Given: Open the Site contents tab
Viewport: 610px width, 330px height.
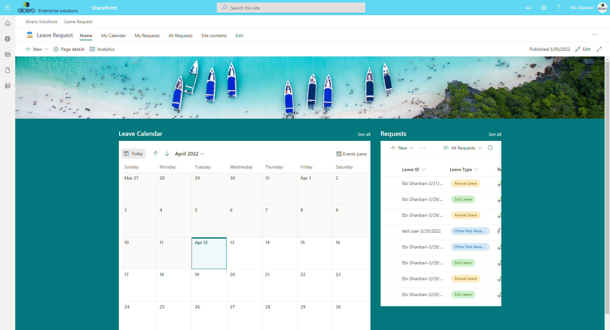Looking at the screenshot, I should coord(214,36).
